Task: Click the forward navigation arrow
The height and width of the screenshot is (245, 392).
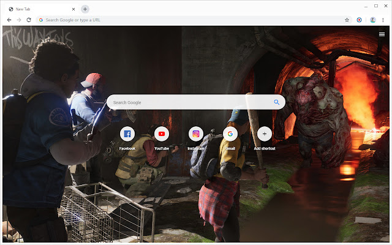Action: click(x=19, y=20)
